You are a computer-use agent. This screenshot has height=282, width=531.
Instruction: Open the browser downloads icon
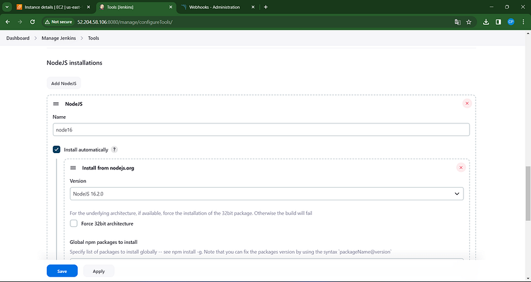tap(486, 22)
